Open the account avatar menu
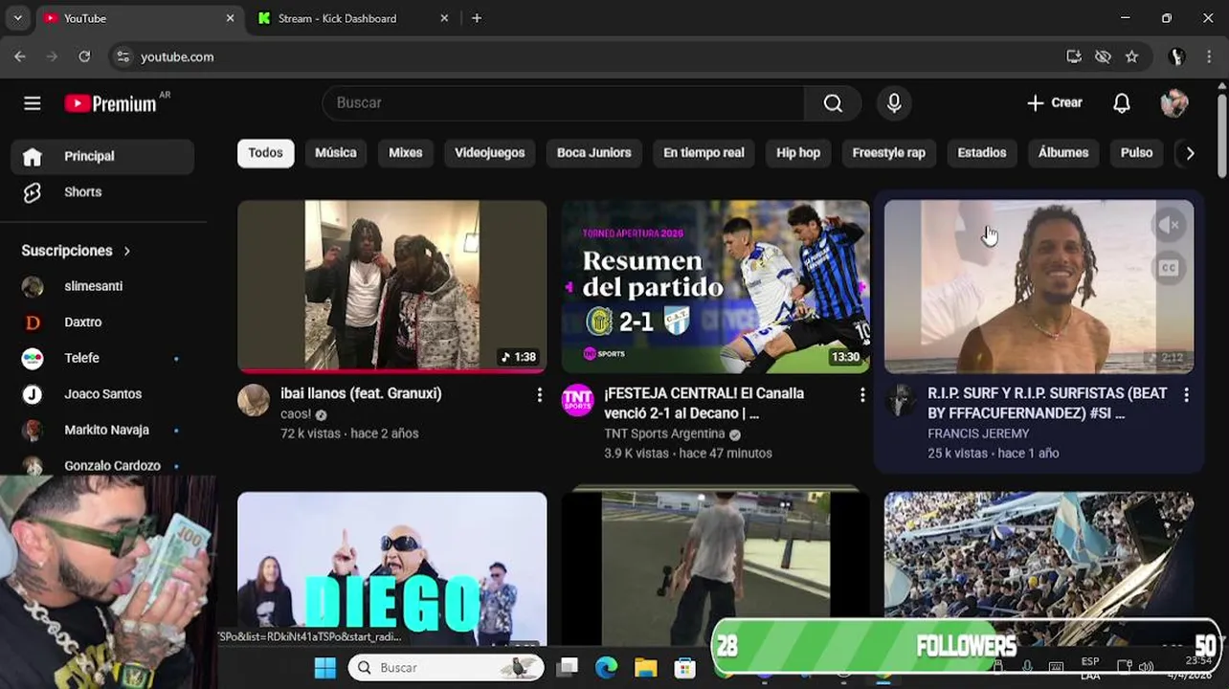The width and height of the screenshot is (1229, 689). click(1174, 103)
